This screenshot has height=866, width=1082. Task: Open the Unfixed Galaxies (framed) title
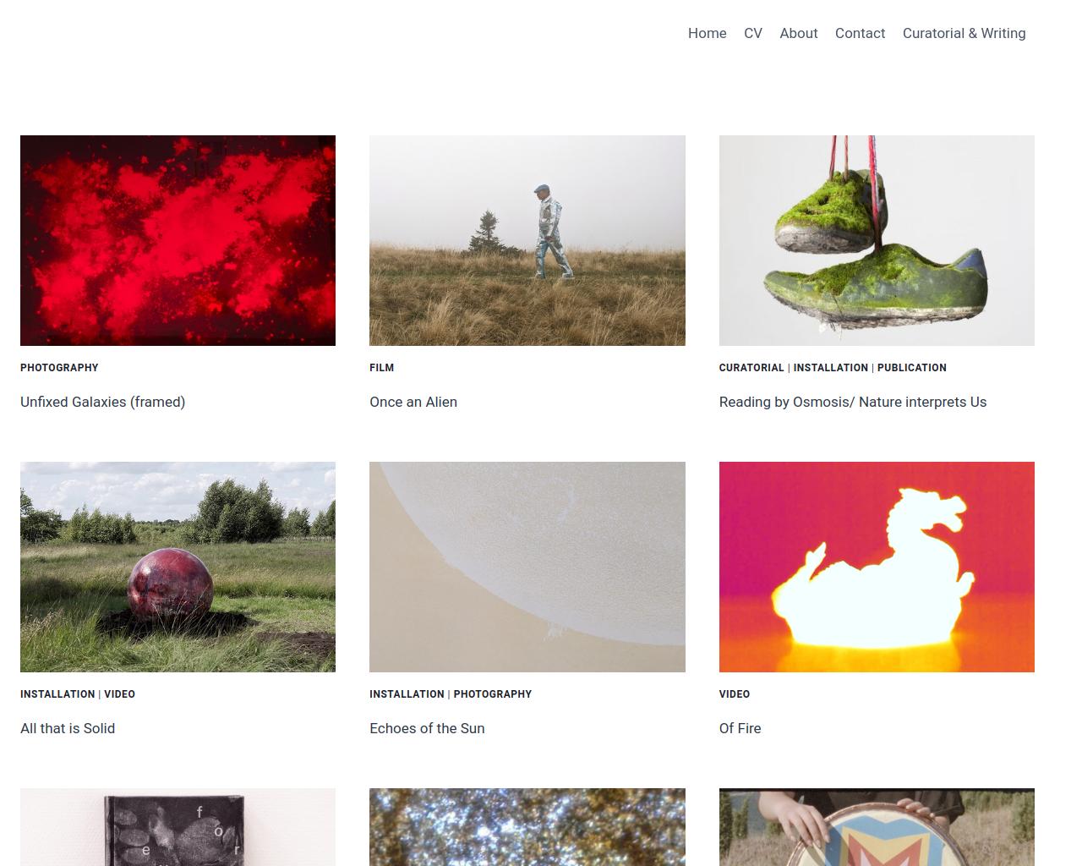click(102, 402)
